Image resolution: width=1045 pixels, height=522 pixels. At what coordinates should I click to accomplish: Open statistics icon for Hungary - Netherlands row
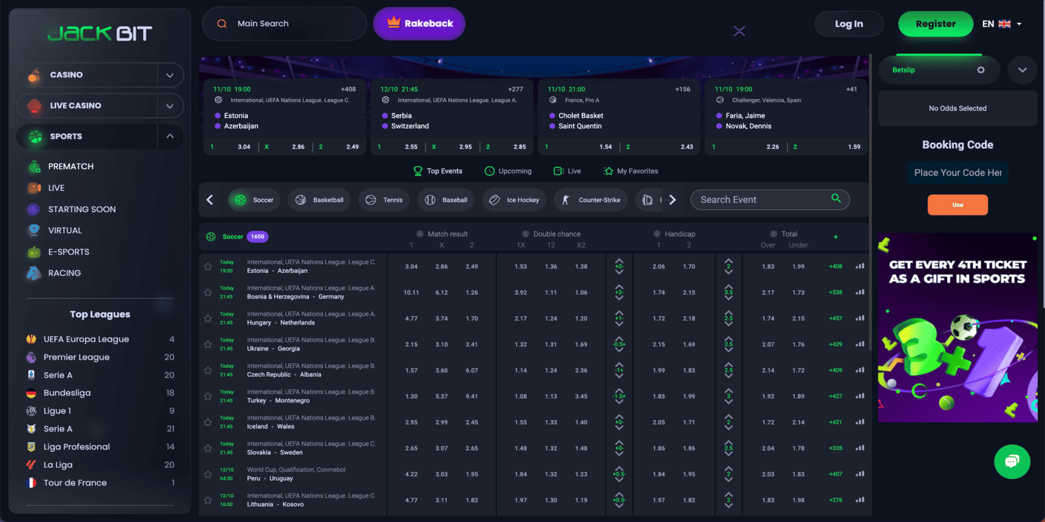point(860,318)
